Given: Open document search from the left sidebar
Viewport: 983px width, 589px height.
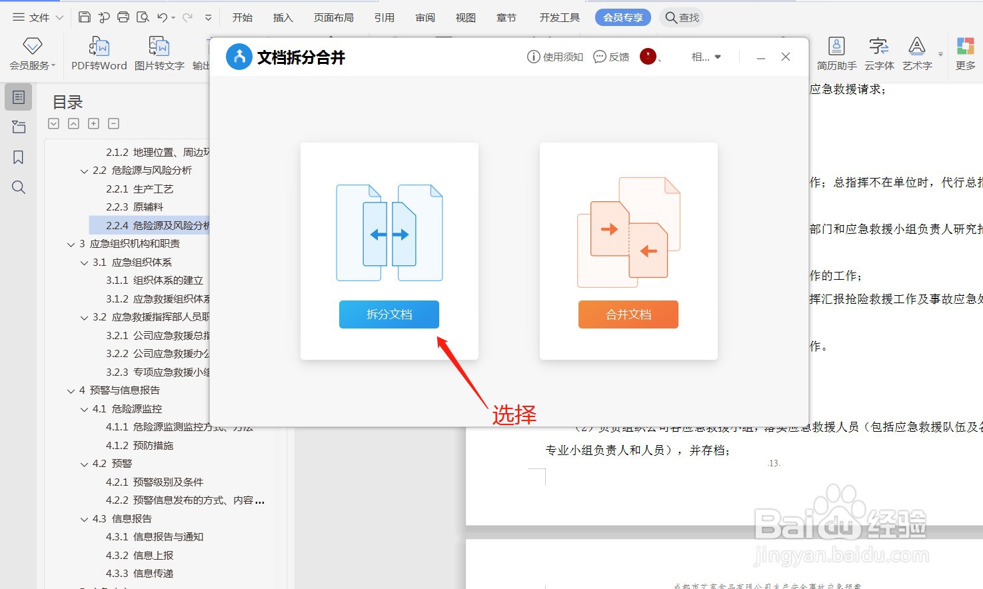Looking at the screenshot, I should tap(18, 187).
